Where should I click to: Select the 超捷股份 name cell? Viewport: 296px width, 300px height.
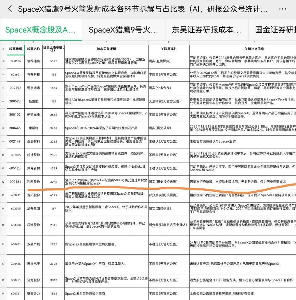click(33, 155)
